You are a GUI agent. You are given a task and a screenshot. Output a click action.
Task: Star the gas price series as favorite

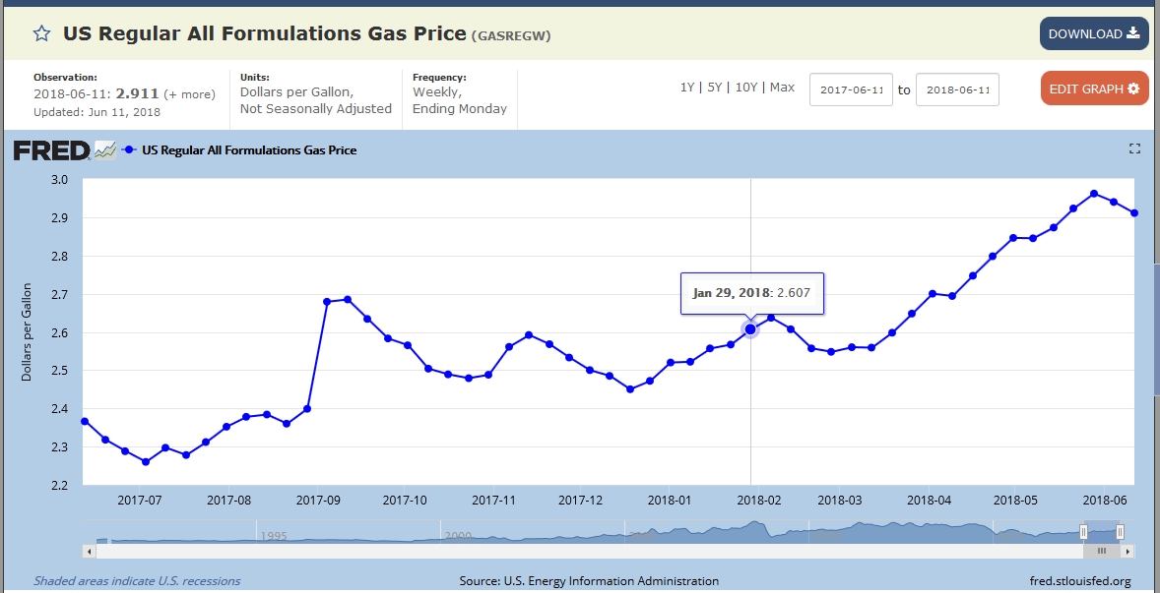[41, 34]
